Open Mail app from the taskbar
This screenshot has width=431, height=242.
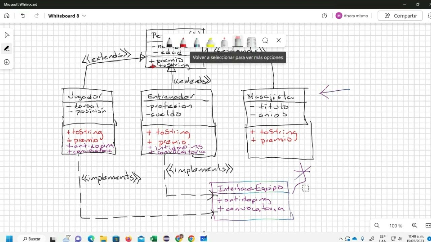(x=141, y=239)
